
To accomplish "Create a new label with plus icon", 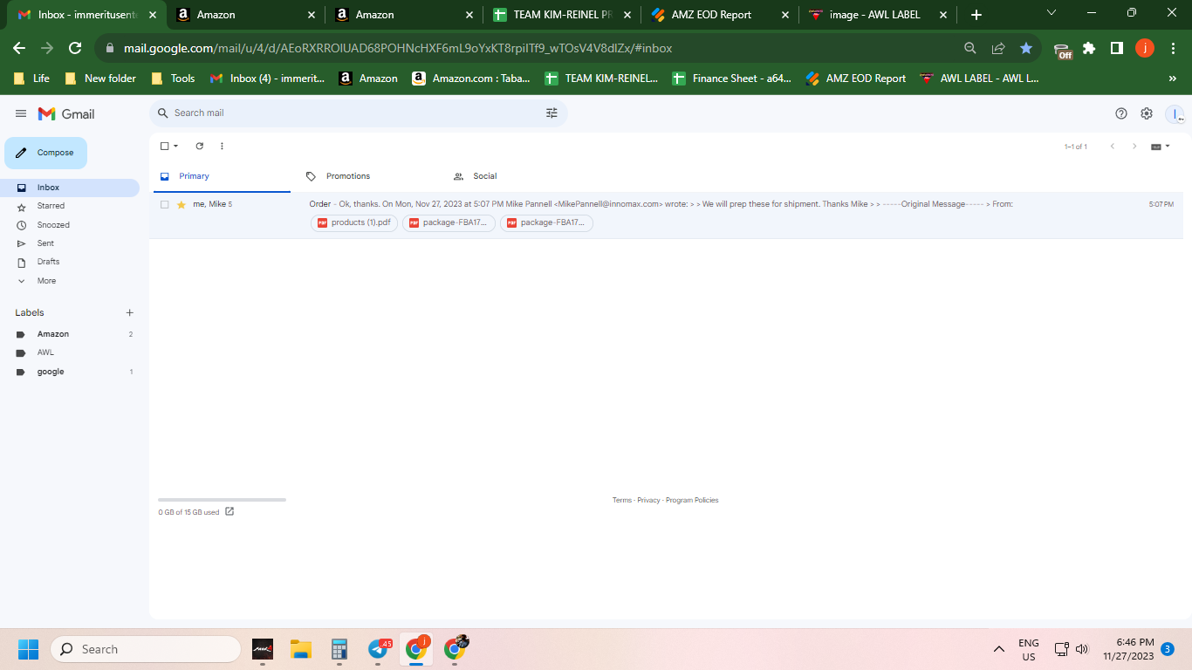I will coord(130,312).
